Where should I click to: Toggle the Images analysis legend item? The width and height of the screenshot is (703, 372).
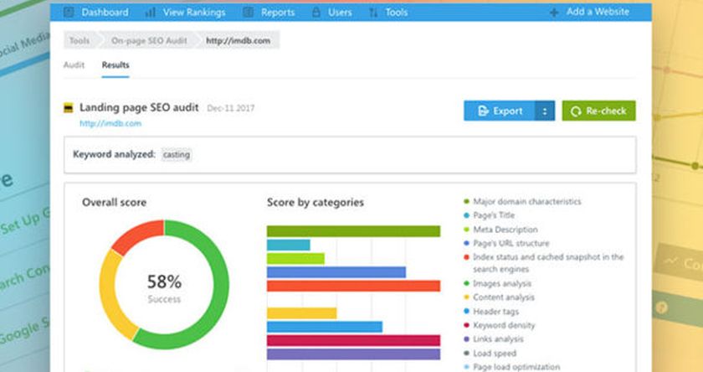click(498, 283)
